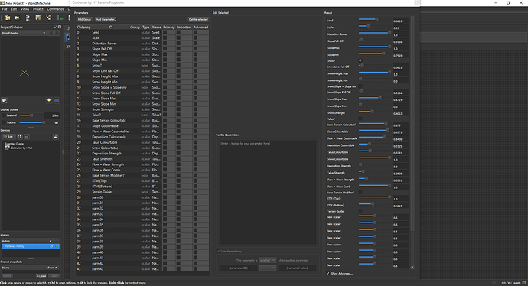Uncheck the Snow? checkbox in Result

pyautogui.click(x=360, y=61)
